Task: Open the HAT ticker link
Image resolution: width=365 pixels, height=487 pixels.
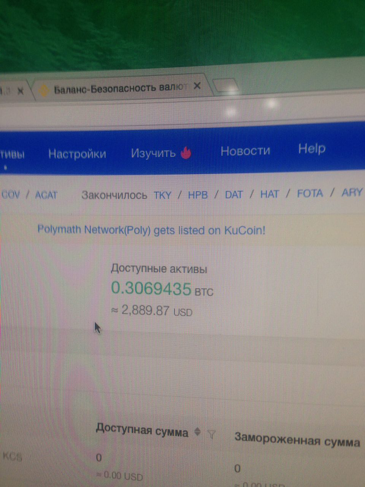Action: click(x=270, y=194)
